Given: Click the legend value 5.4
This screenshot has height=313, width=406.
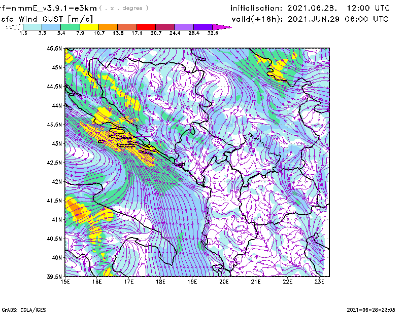Looking at the screenshot, I should pyautogui.click(x=61, y=33).
